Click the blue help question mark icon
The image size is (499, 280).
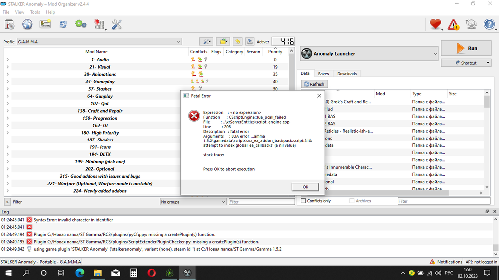tap(489, 24)
